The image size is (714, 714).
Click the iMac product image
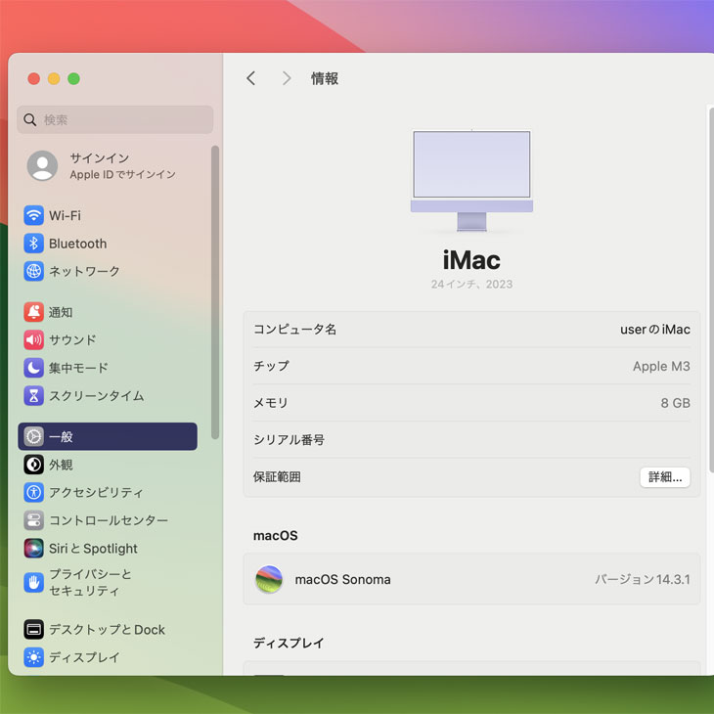pos(471,181)
